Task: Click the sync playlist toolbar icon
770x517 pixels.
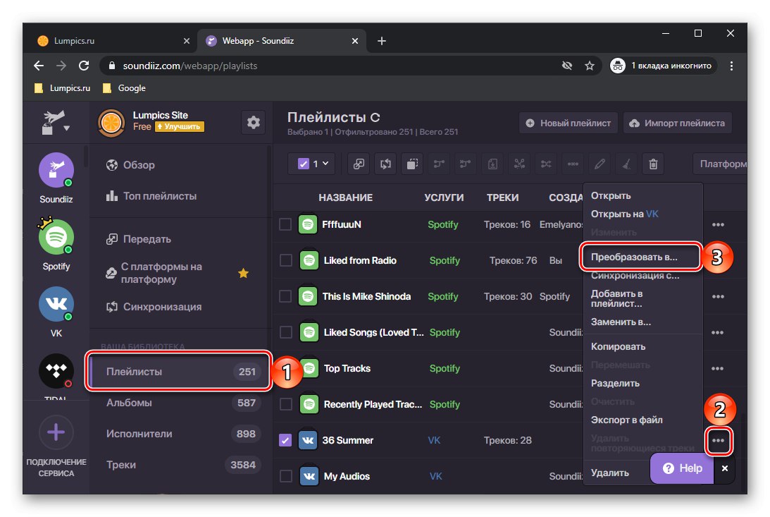Action: pos(385,164)
